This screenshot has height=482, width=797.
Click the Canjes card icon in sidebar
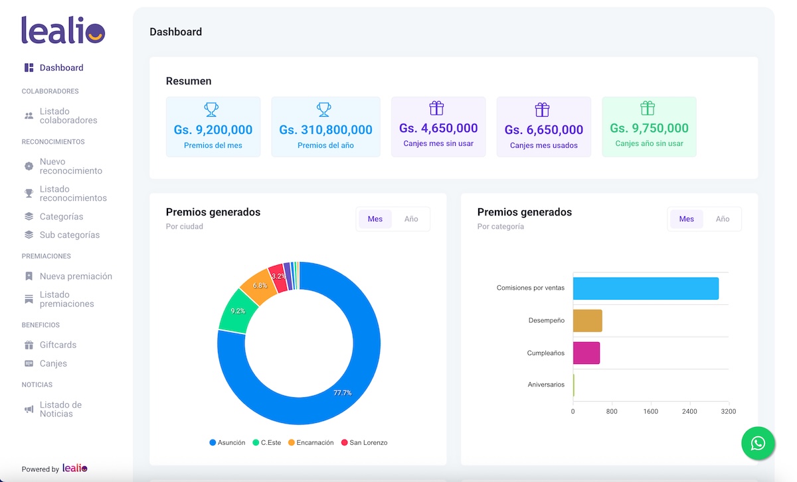[x=29, y=363]
